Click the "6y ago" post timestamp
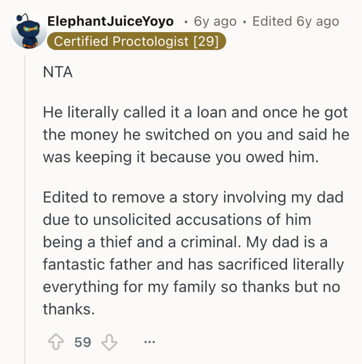 [x=215, y=21]
